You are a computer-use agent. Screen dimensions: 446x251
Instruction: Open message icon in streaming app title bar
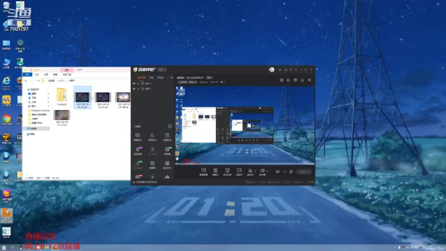click(x=280, y=70)
